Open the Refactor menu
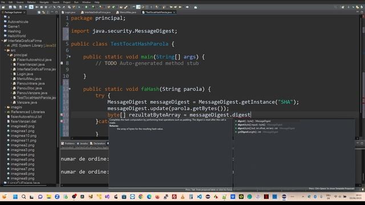 (x=31, y=2)
